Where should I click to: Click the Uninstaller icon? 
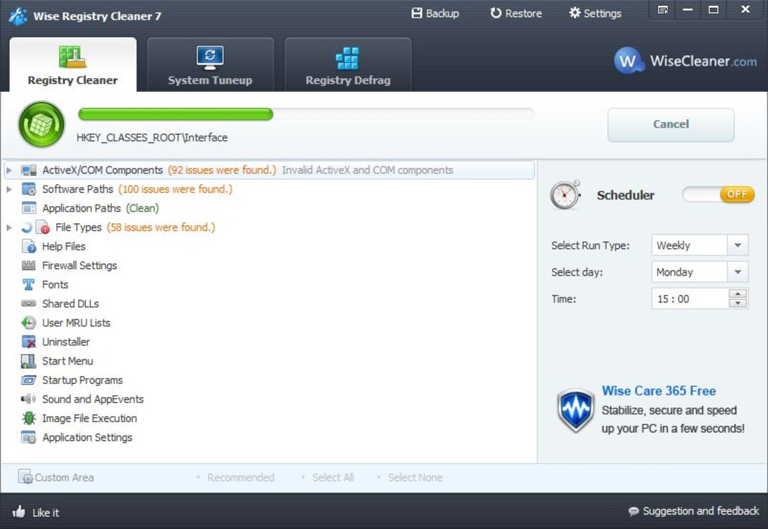[28, 342]
